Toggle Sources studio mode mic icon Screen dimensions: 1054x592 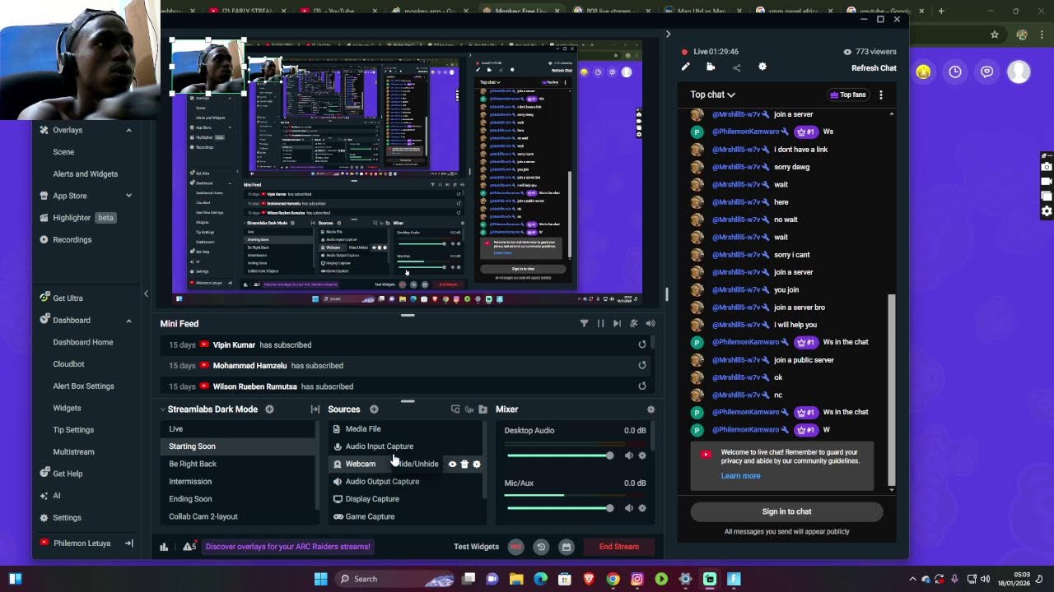pos(469,409)
